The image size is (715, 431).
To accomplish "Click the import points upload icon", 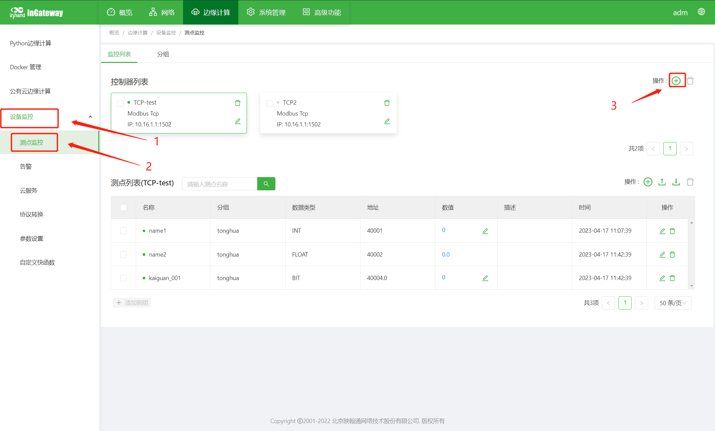I will pyautogui.click(x=662, y=182).
